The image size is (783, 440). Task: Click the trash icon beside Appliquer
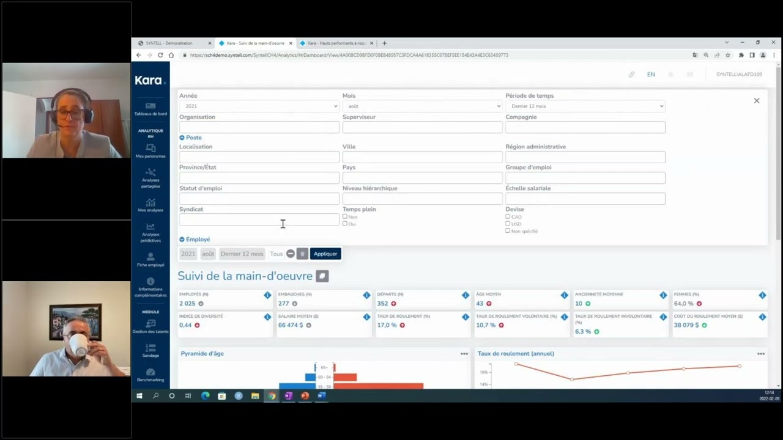tap(302, 254)
